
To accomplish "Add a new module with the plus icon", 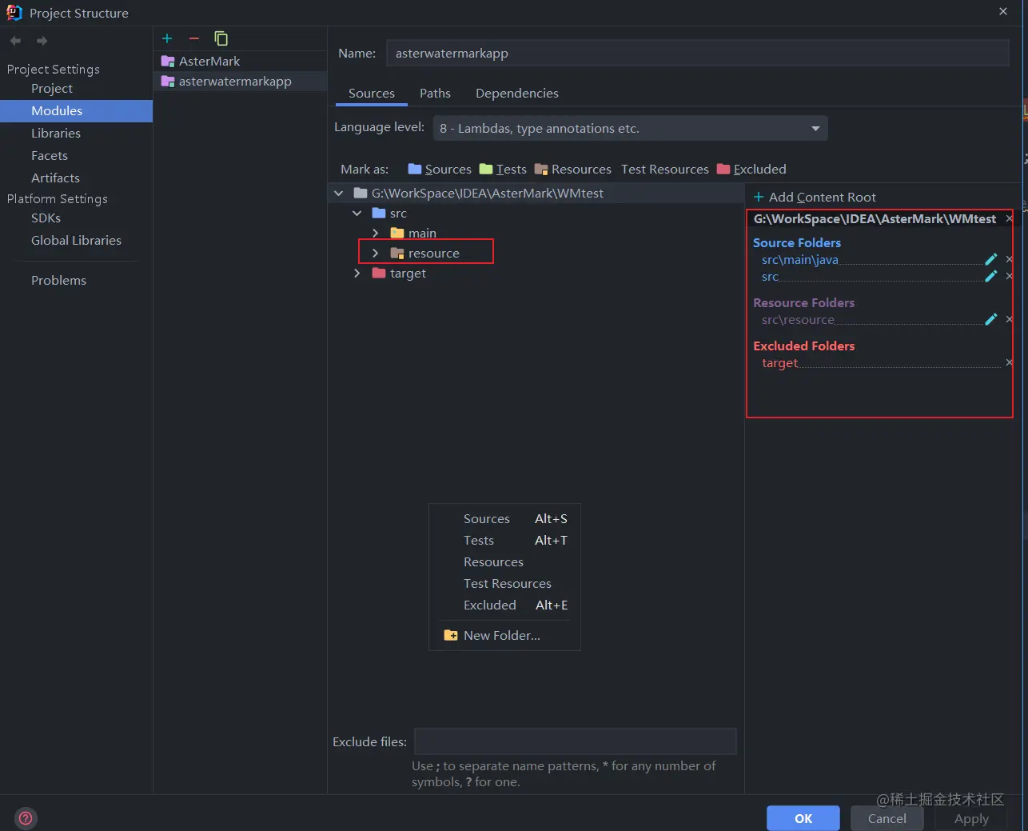I will click(x=167, y=38).
